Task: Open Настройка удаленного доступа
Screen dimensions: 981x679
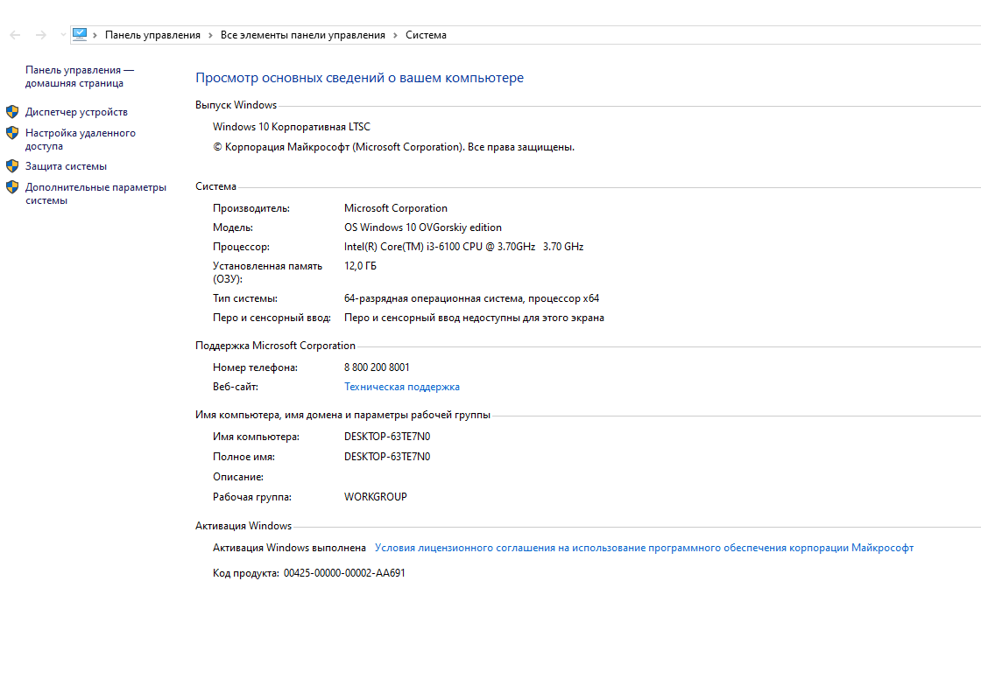Action: coord(80,139)
